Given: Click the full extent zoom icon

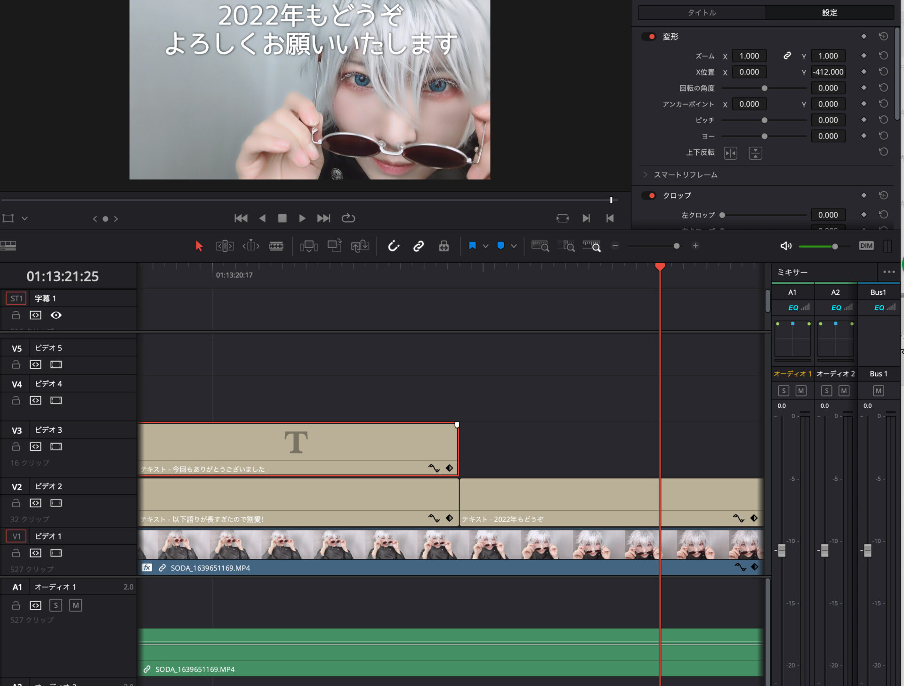Looking at the screenshot, I should (x=539, y=246).
